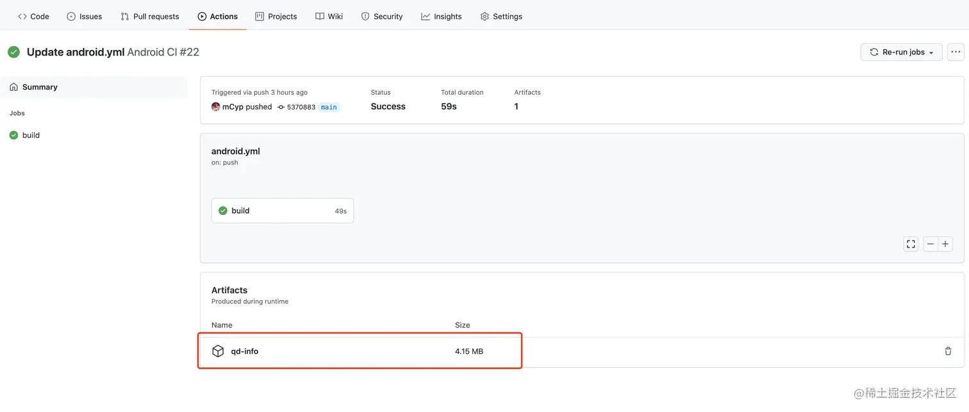Click the Settings gear icon
Image resolution: width=969 pixels, height=412 pixels.
pyautogui.click(x=485, y=16)
